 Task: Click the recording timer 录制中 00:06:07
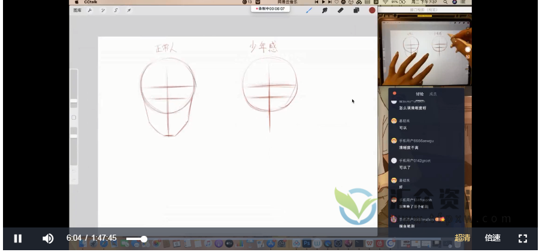point(271,8)
